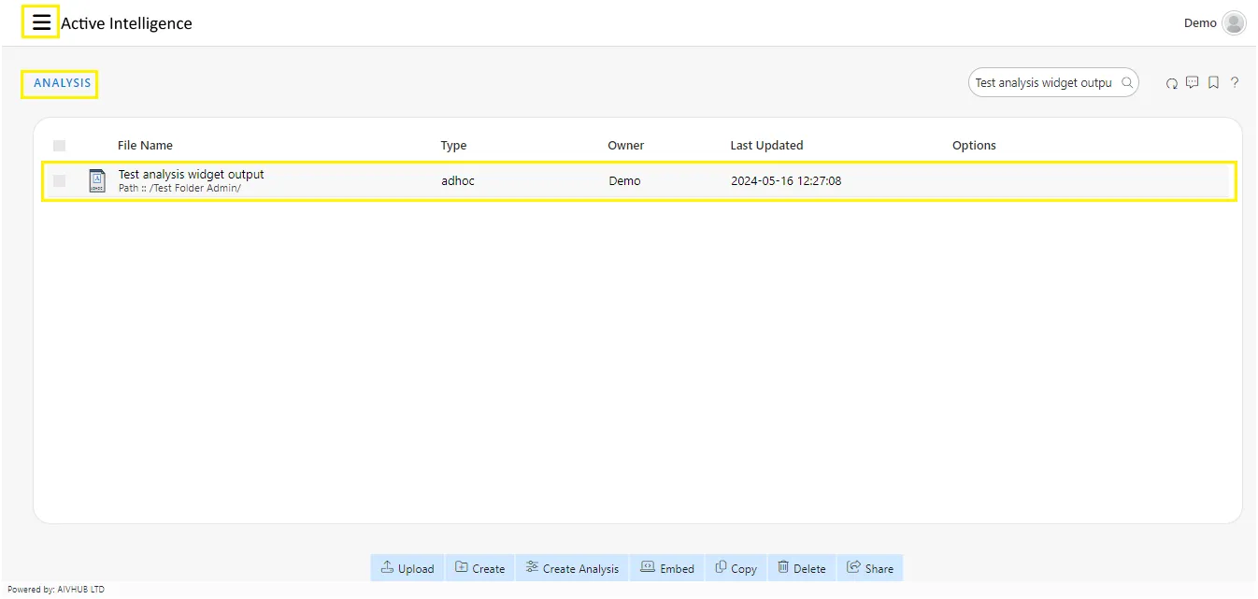
Task: Open the hamburger navigation menu
Action: (41, 22)
